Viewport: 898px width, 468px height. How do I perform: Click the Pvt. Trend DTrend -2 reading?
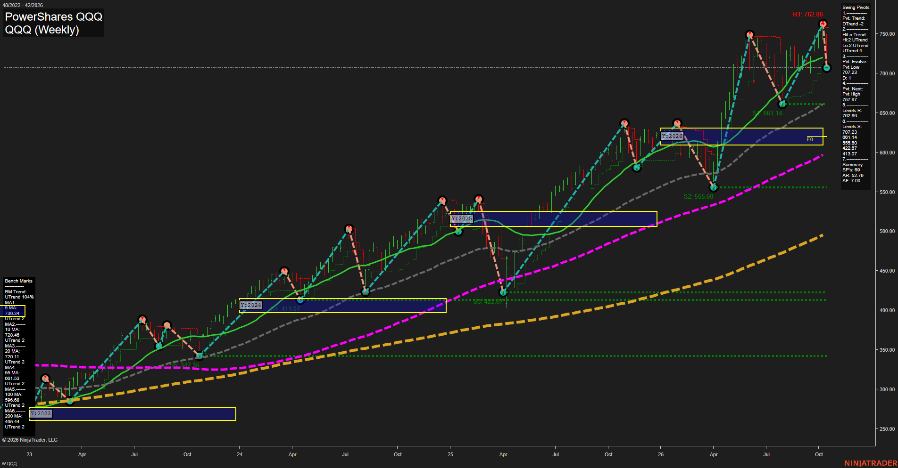coord(854,21)
